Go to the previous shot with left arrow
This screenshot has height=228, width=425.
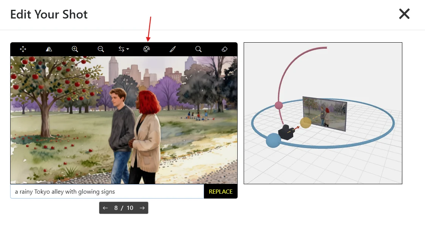105,208
